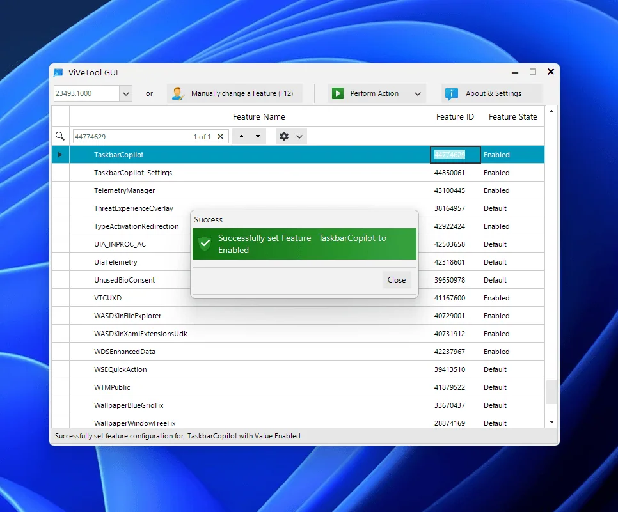The height and width of the screenshot is (512, 618).
Task: Expand the chevron next to the gear icon
Action: click(x=298, y=136)
